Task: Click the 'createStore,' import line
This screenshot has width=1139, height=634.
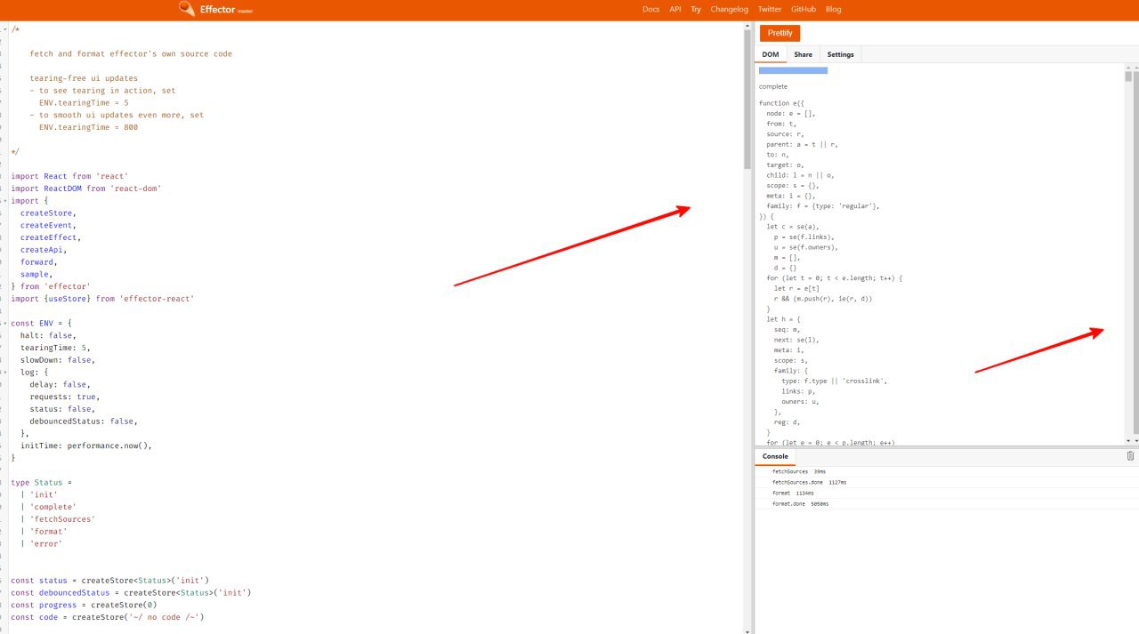Action: click(48, 213)
